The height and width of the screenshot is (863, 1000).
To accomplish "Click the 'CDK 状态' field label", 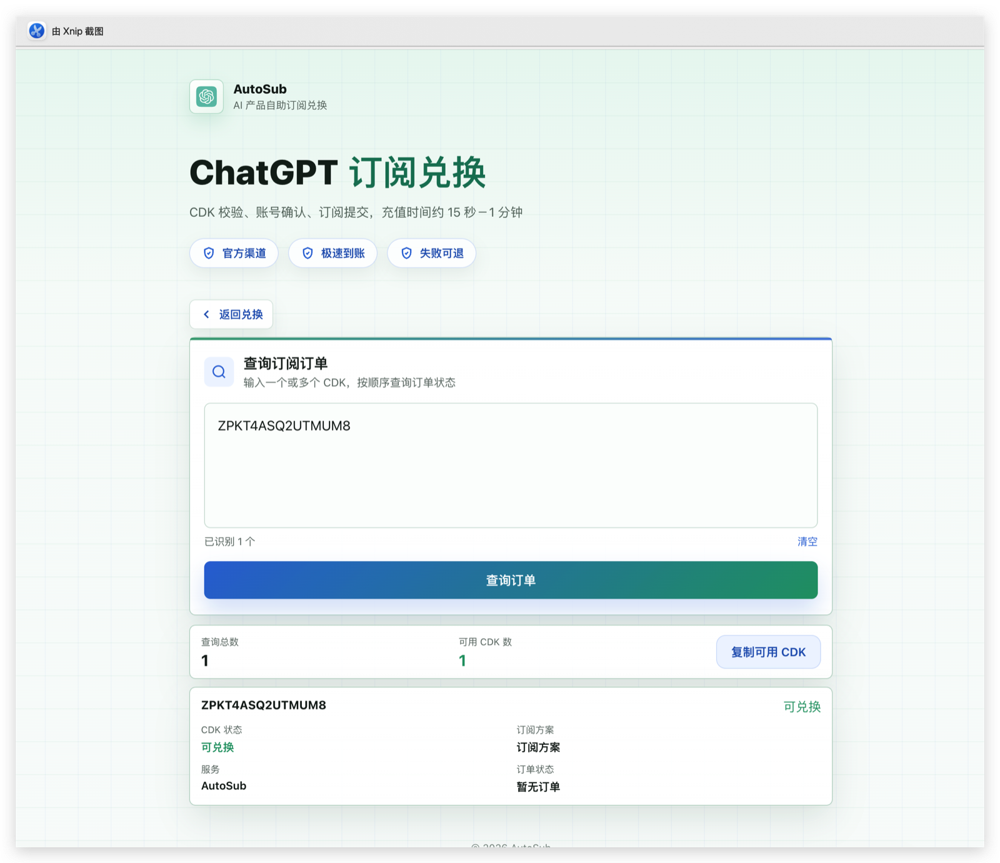I will click(221, 730).
